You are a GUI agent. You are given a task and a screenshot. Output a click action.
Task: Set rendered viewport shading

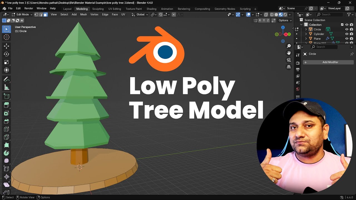tap(285, 14)
